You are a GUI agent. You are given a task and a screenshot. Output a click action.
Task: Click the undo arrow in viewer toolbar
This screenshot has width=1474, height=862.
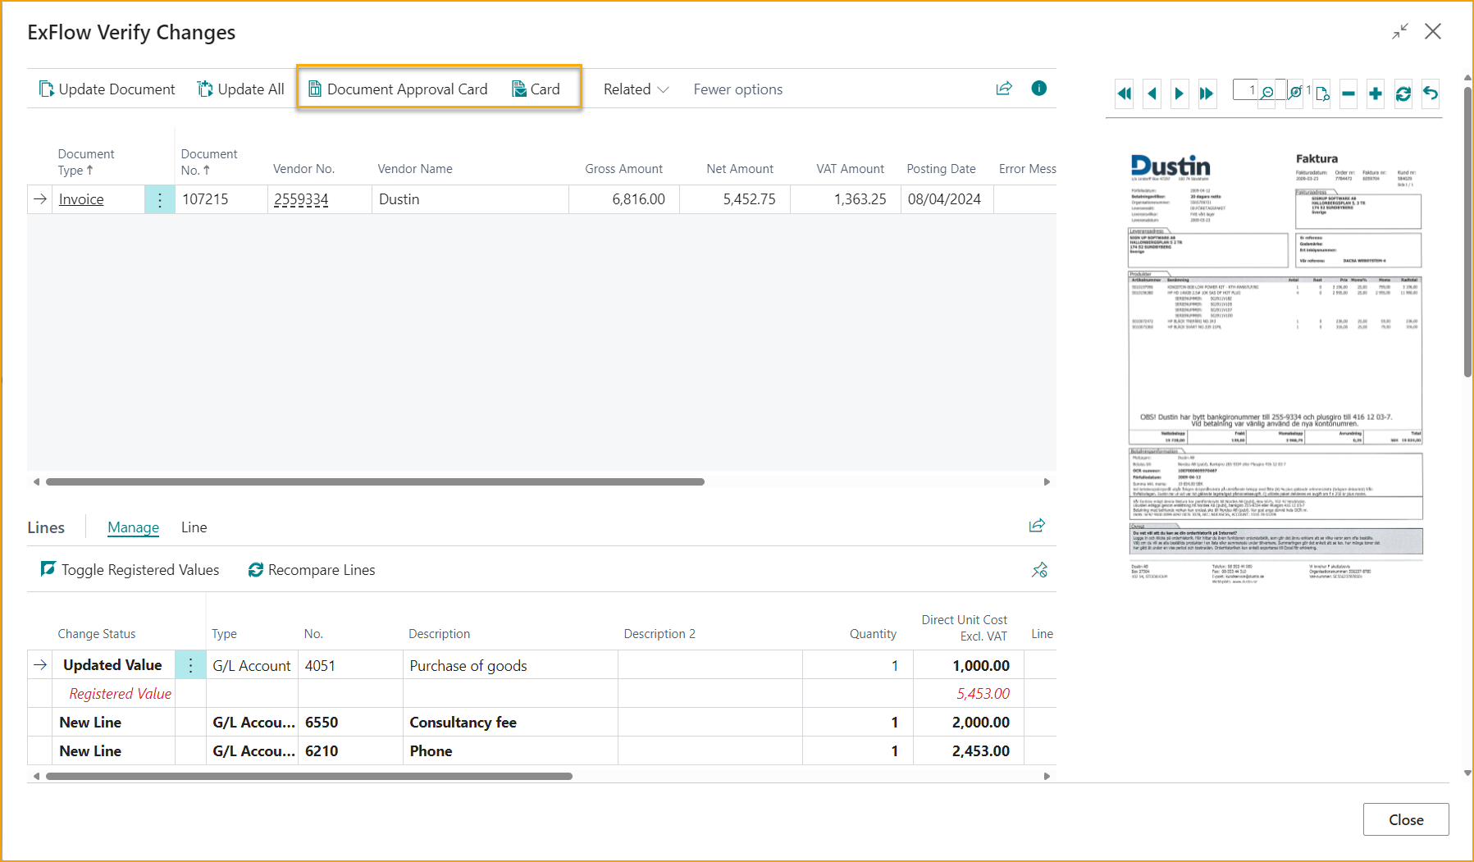pyautogui.click(x=1431, y=93)
